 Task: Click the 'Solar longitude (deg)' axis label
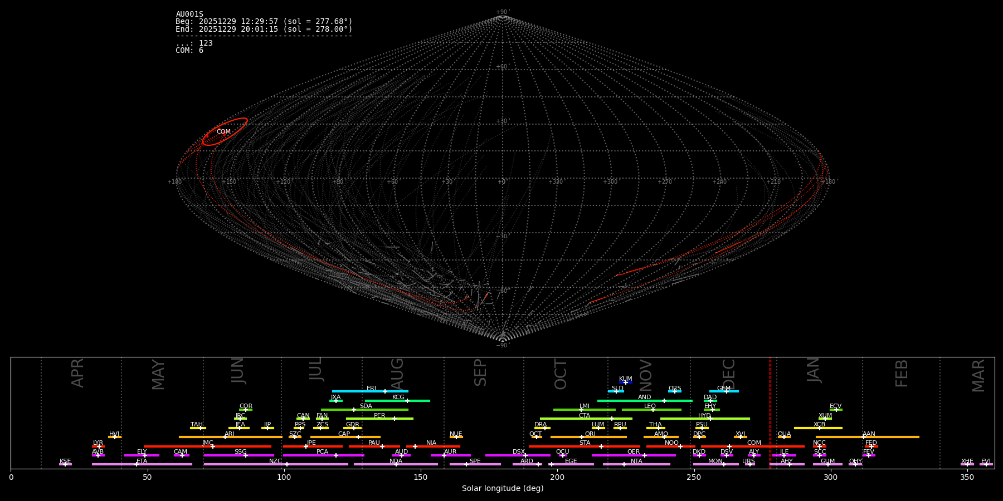point(503,489)
